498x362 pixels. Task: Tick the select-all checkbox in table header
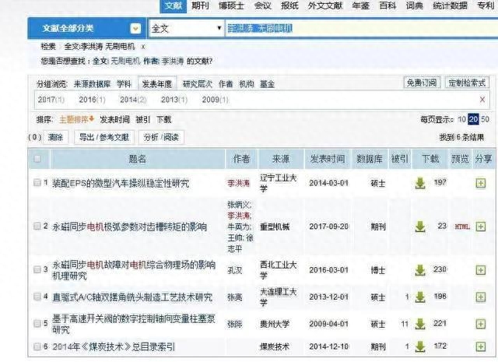tap(37, 158)
